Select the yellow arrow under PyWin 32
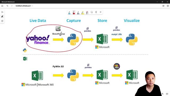Screen dimensions: 170x96 tap(58, 75)
